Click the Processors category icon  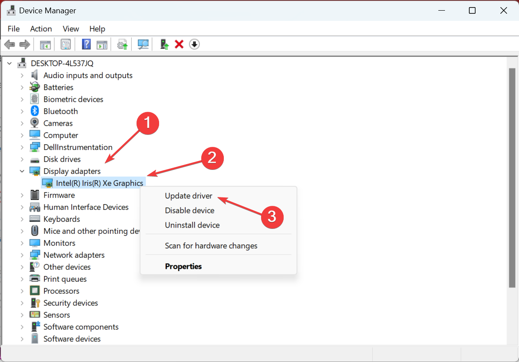(x=35, y=291)
